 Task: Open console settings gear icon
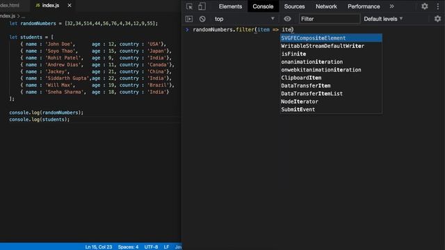coord(437,19)
